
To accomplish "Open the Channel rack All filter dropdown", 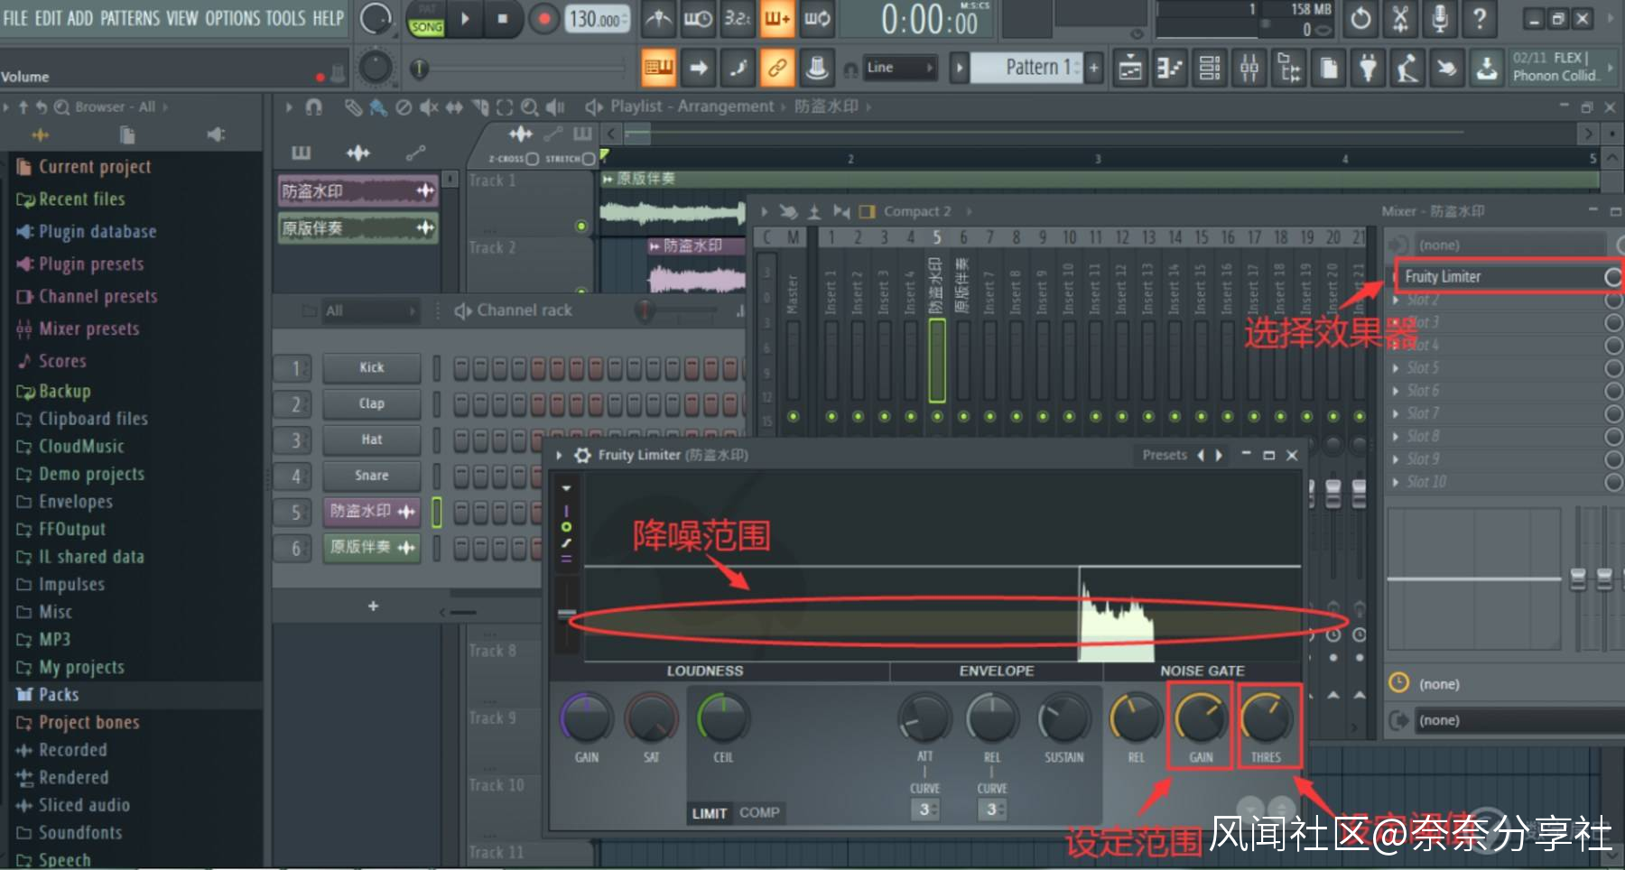I will click(x=370, y=311).
